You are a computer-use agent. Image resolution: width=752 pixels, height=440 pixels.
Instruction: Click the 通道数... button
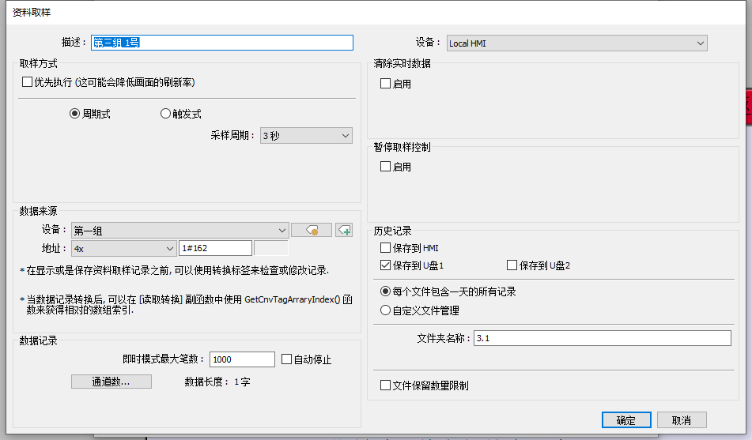coord(111,382)
